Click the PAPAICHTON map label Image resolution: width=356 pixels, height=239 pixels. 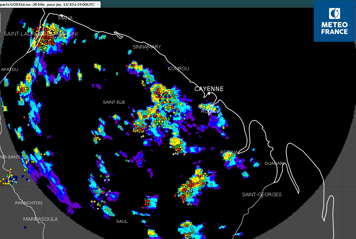(29, 203)
